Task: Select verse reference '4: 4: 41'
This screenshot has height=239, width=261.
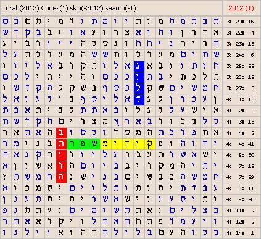Action: [x=241, y=144]
